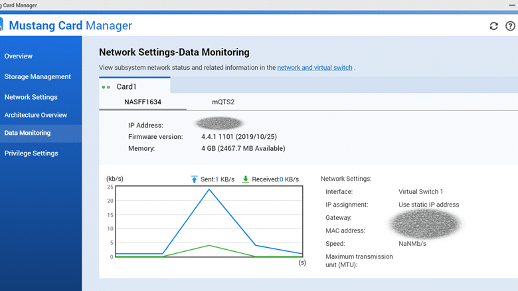Click the Received download arrow icon
This screenshot has height=291, width=518.
pos(246,179)
